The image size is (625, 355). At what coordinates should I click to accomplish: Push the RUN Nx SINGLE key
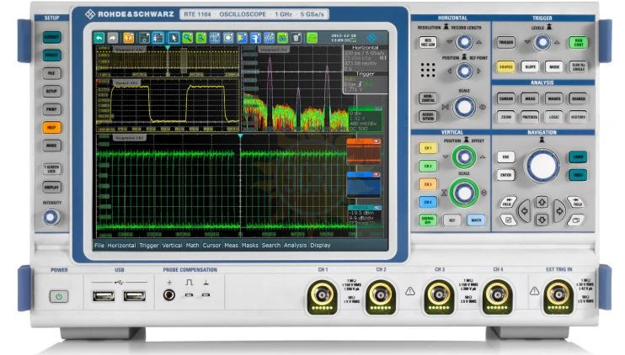579,66
